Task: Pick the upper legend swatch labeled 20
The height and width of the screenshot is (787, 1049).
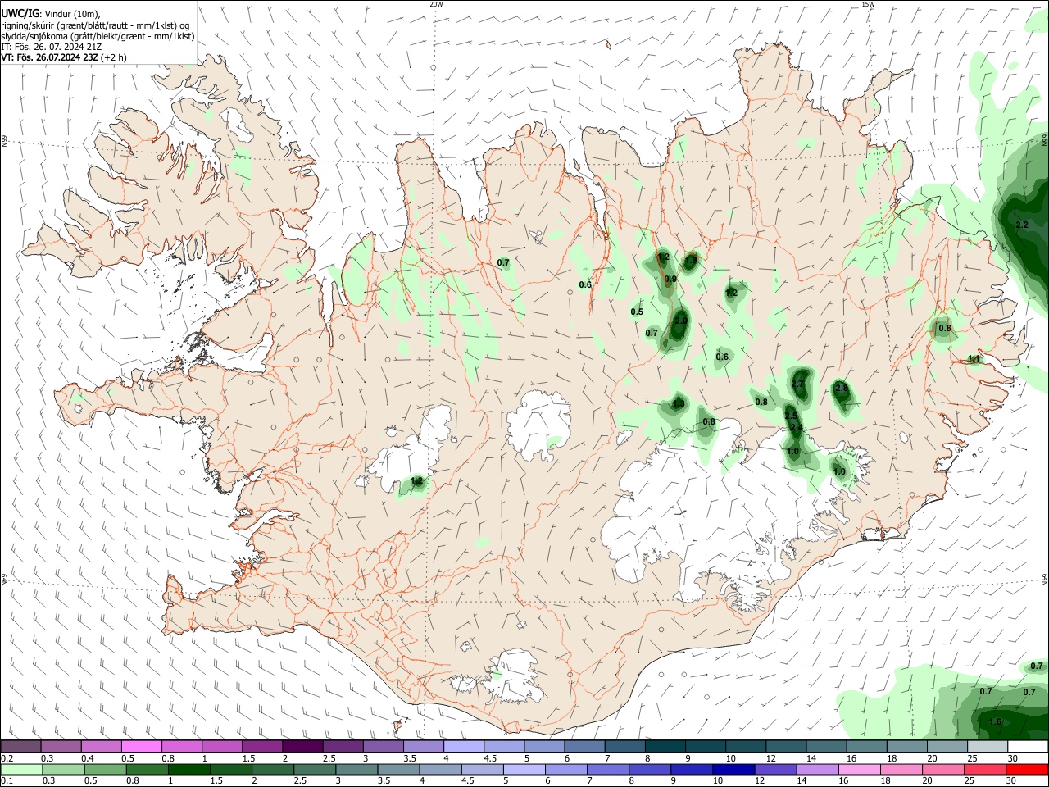Action: point(947,746)
